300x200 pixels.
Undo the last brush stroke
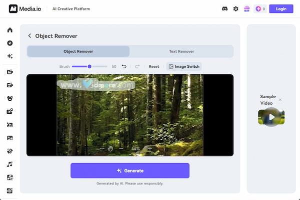point(124,66)
